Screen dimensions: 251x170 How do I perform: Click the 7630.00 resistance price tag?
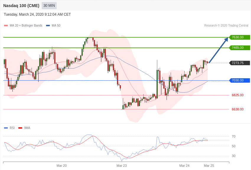click(x=240, y=37)
